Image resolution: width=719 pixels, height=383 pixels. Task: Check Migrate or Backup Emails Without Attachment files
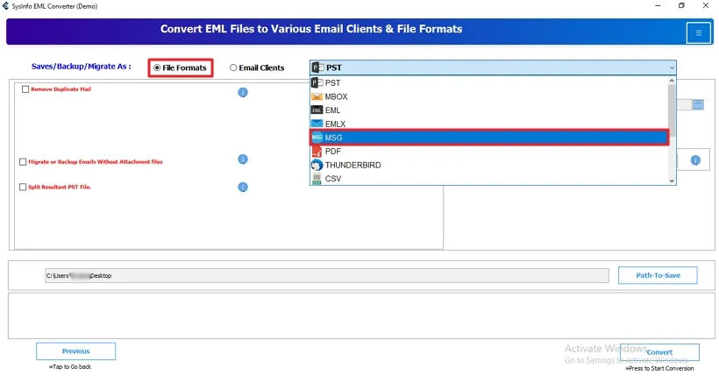pyautogui.click(x=23, y=162)
